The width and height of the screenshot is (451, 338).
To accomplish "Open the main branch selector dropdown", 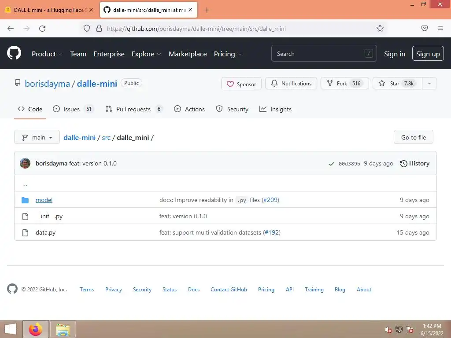I will tap(37, 137).
